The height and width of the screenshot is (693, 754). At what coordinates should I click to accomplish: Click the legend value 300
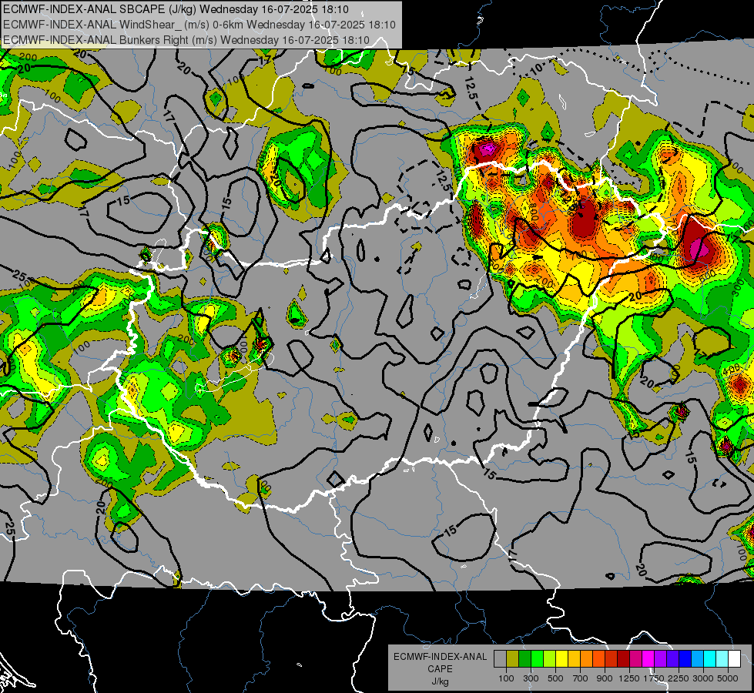[x=531, y=678]
